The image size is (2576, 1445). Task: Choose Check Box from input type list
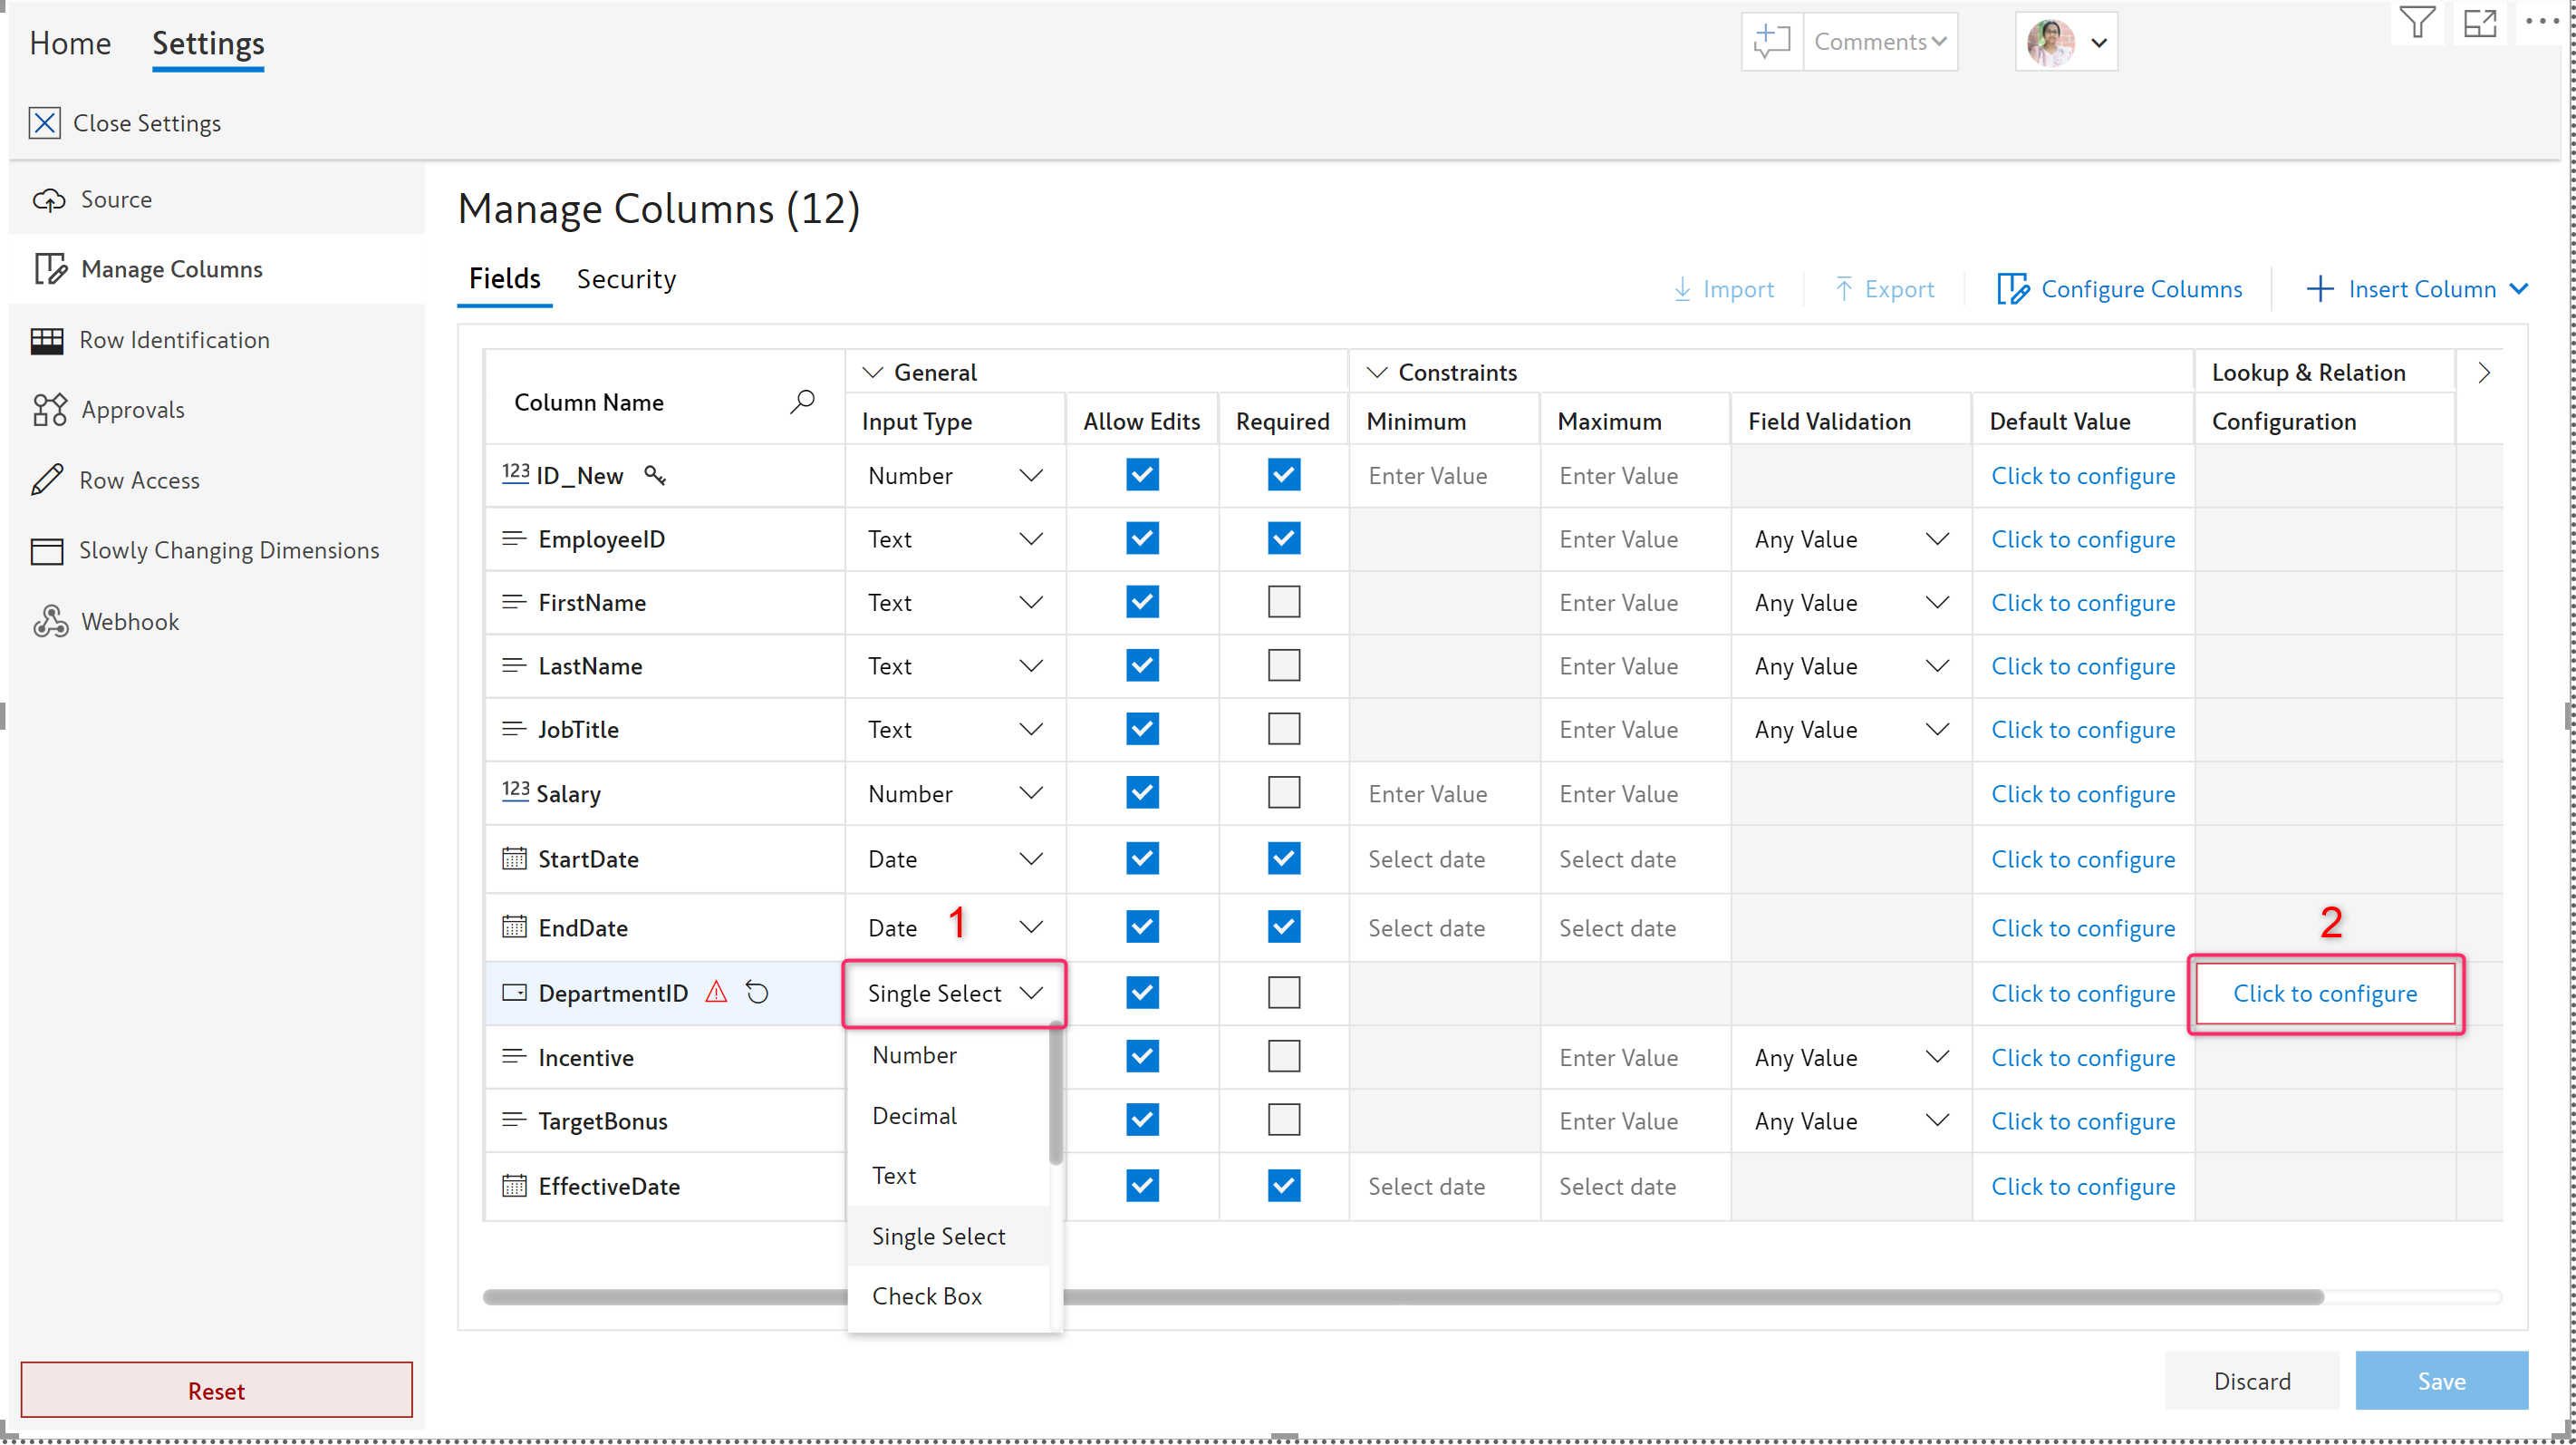(x=927, y=1296)
